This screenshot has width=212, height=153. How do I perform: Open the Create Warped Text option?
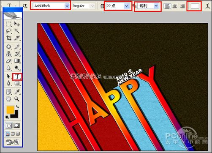pos(207,6)
